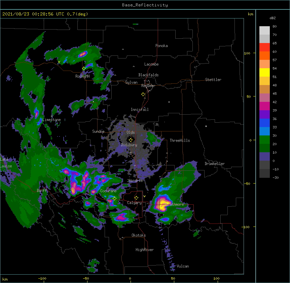The image size is (290, 283).
Task: Select the RockyMH label
Action: [x=82, y=76]
